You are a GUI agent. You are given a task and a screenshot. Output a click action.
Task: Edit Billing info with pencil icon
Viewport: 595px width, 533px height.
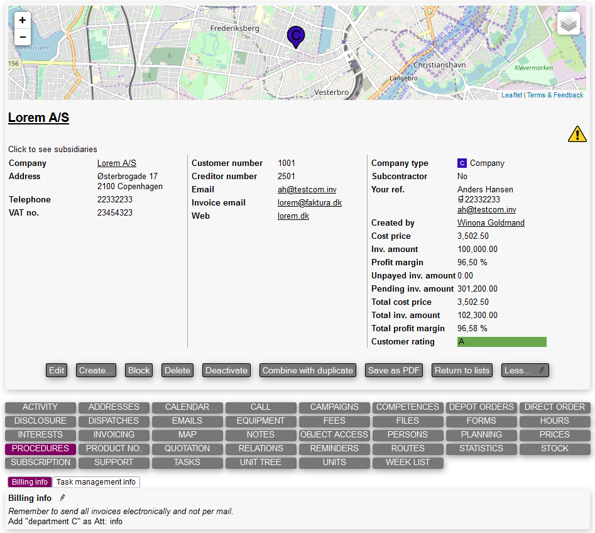pos(62,498)
